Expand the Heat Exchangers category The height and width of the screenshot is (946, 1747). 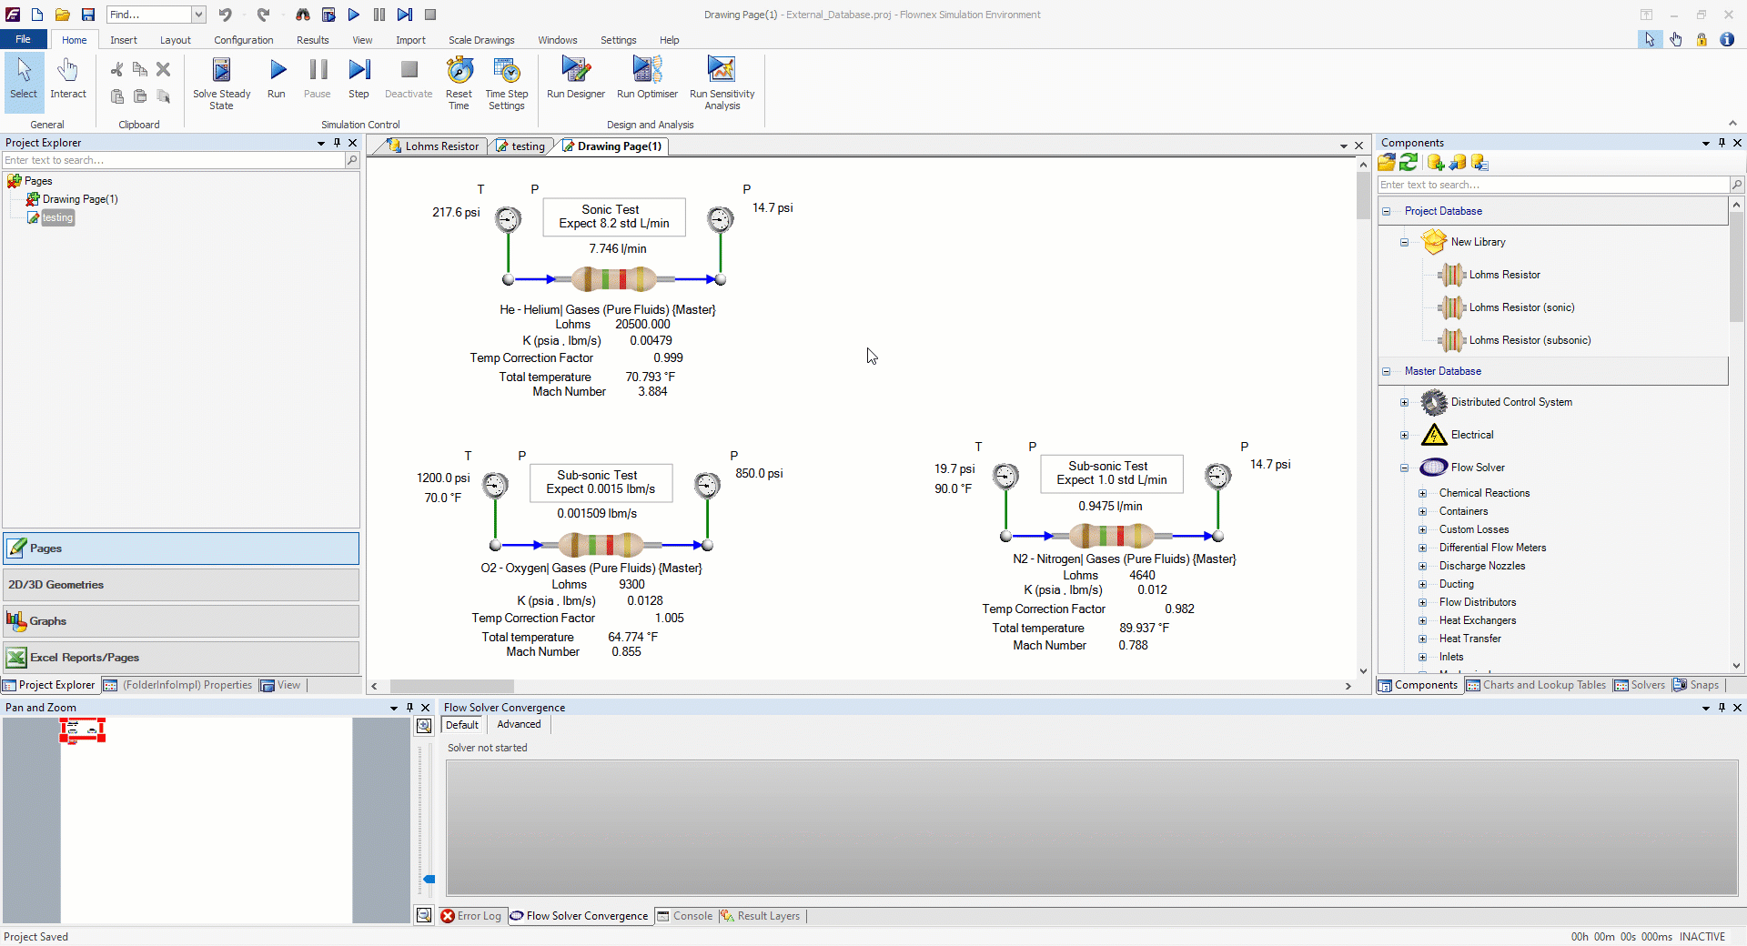(1422, 620)
